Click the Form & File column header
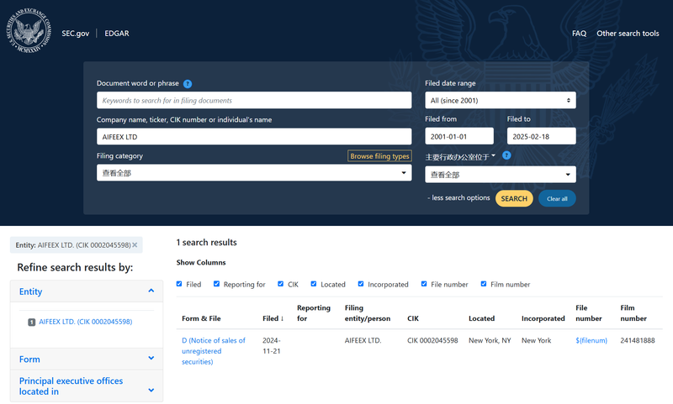The height and width of the screenshot is (404, 673). point(201,318)
